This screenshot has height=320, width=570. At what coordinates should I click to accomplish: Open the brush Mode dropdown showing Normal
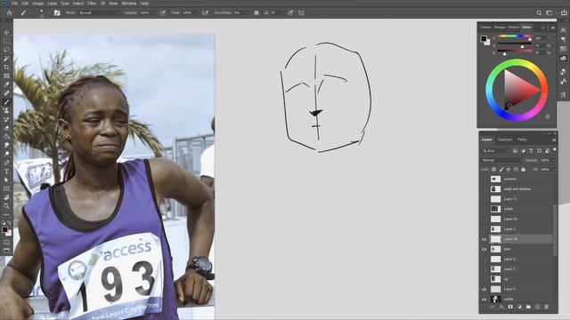click(99, 12)
